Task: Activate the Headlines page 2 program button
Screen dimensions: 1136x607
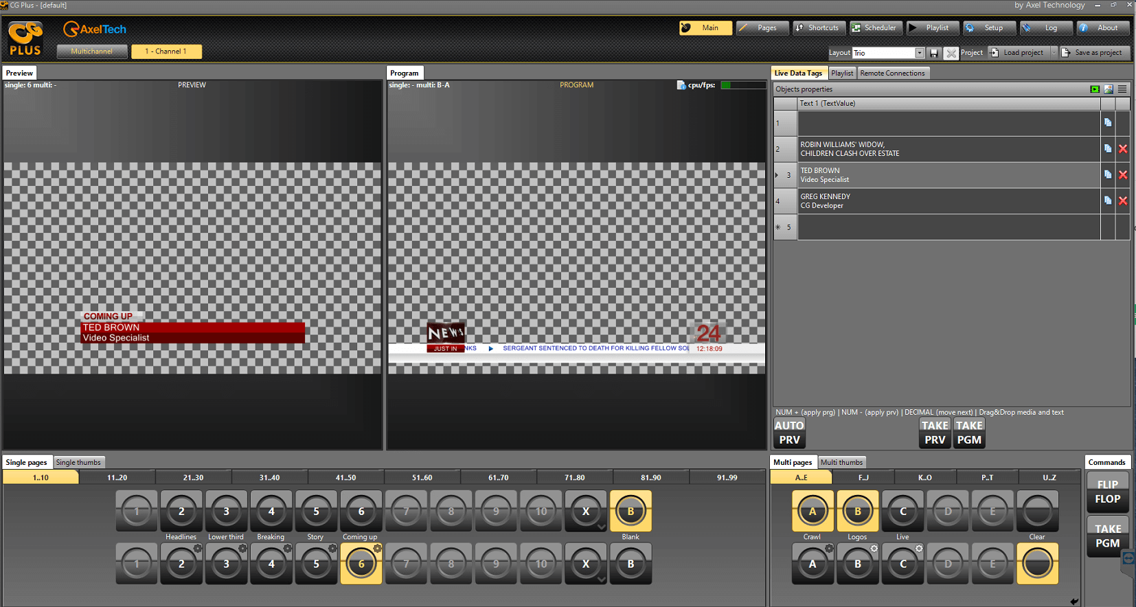Action: (181, 511)
